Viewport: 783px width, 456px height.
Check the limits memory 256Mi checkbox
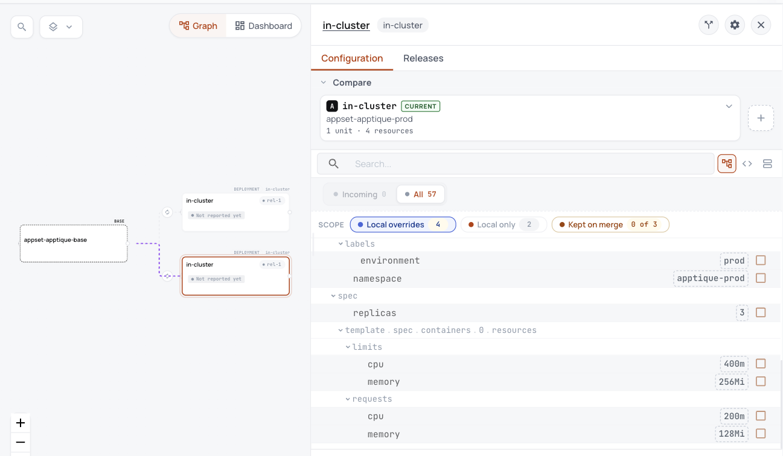[x=761, y=381]
